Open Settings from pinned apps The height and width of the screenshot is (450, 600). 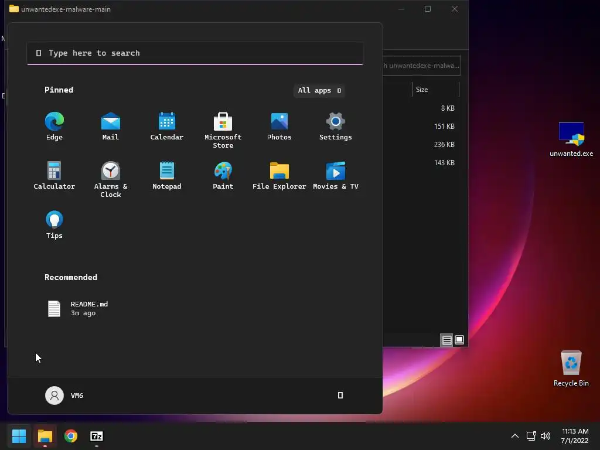[336, 127]
